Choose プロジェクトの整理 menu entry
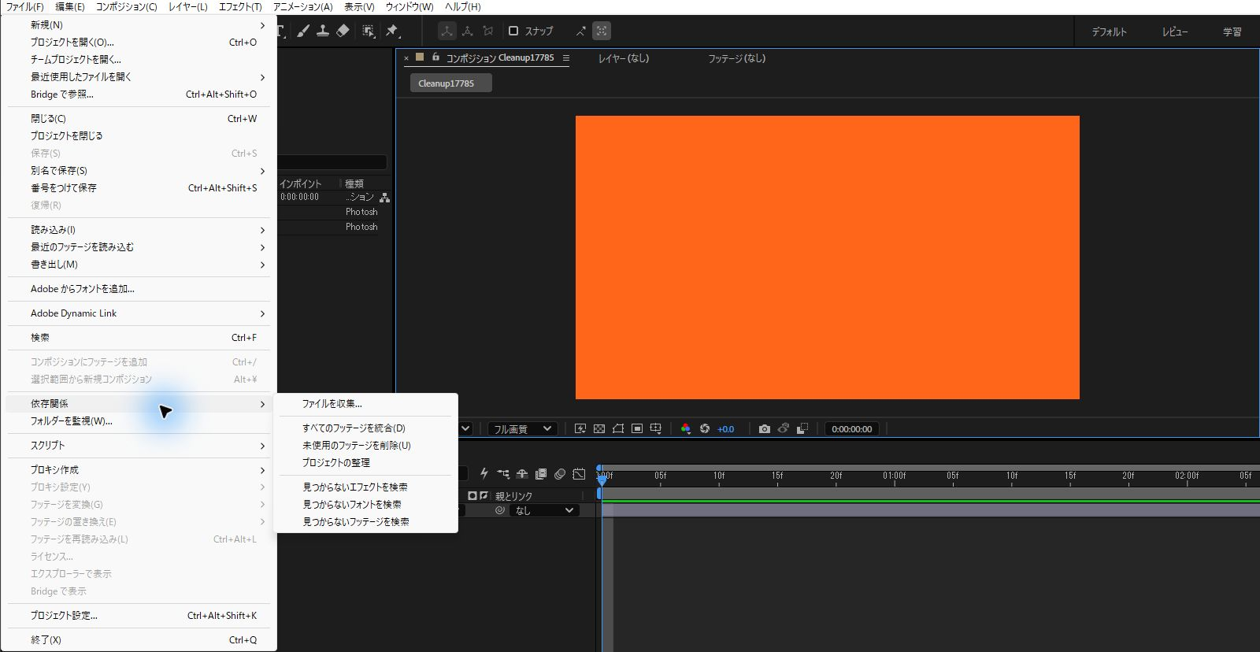 point(365,462)
